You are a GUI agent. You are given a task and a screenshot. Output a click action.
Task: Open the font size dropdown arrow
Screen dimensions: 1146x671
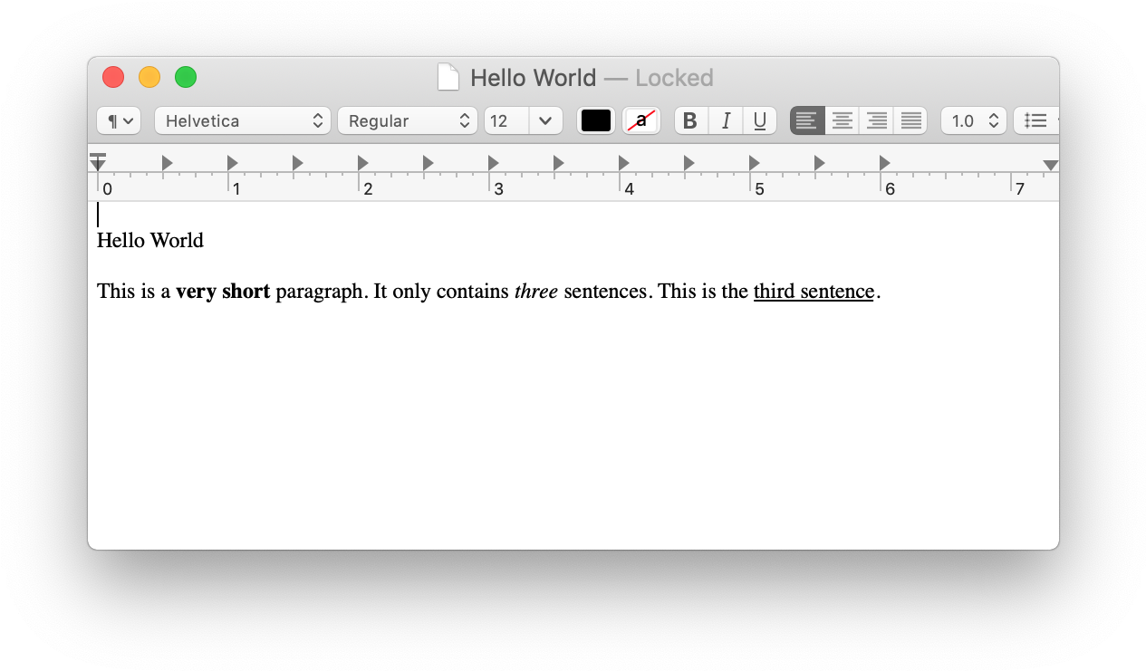coord(545,120)
